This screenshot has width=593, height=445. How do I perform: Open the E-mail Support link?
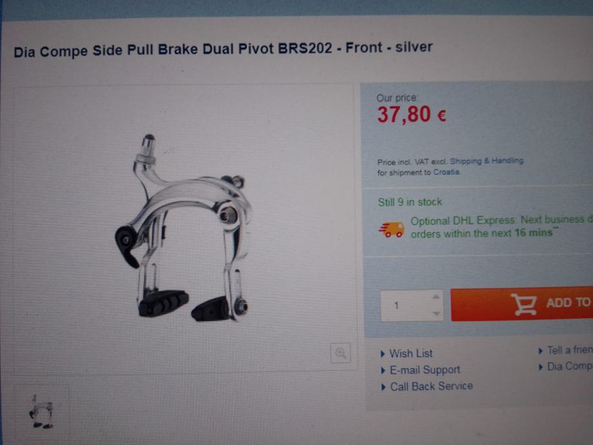point(425,370)
